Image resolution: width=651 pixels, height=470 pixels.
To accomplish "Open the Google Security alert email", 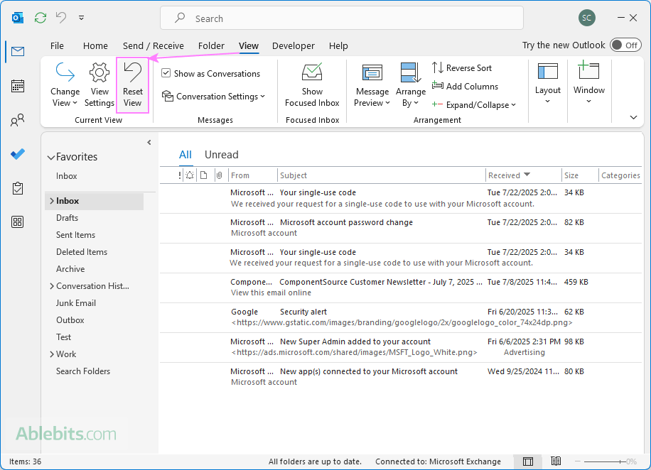I will tap(401, 317).
